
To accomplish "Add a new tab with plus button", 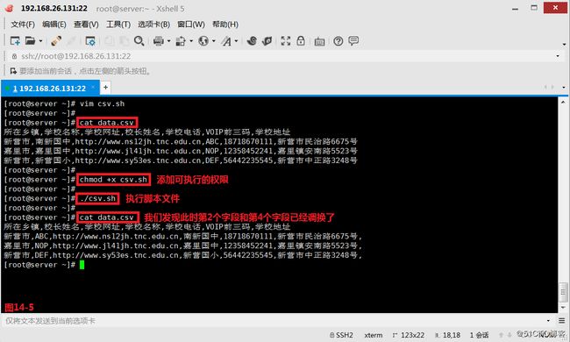I will point(105,87).
